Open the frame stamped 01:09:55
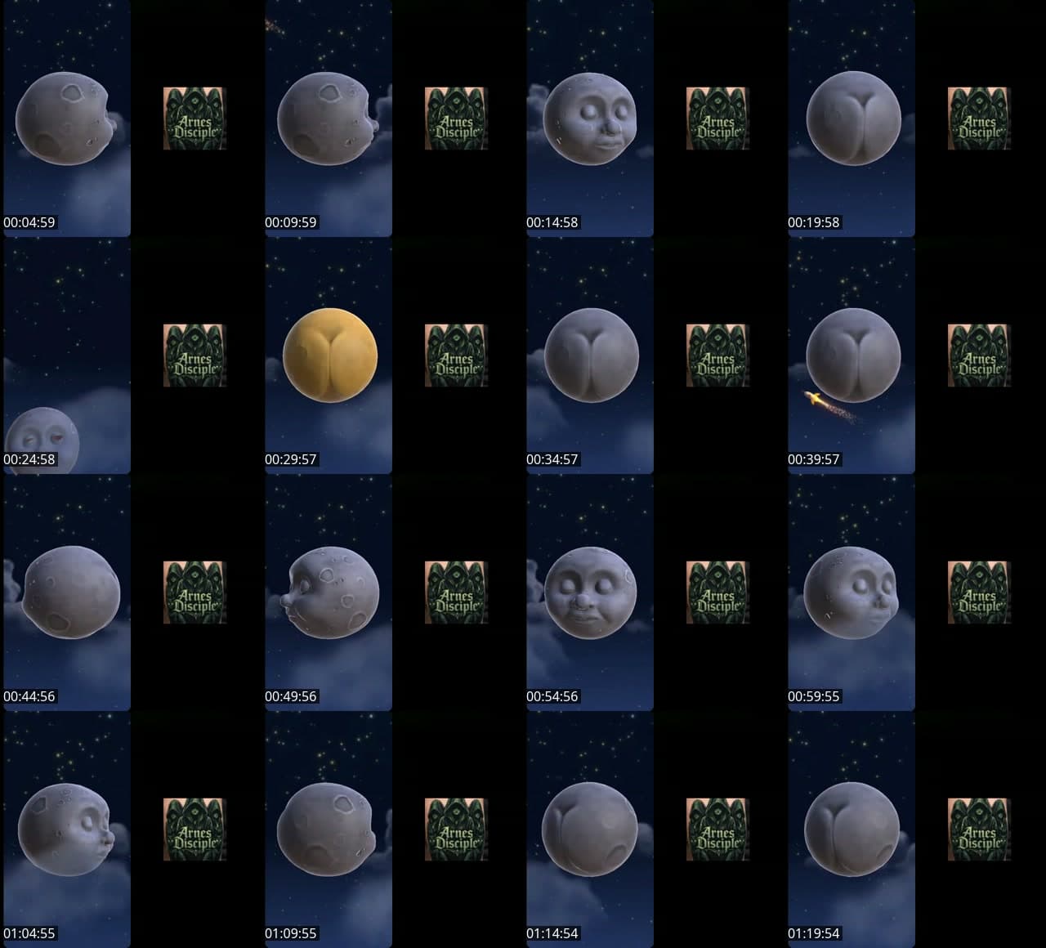 tap(329, 829)
